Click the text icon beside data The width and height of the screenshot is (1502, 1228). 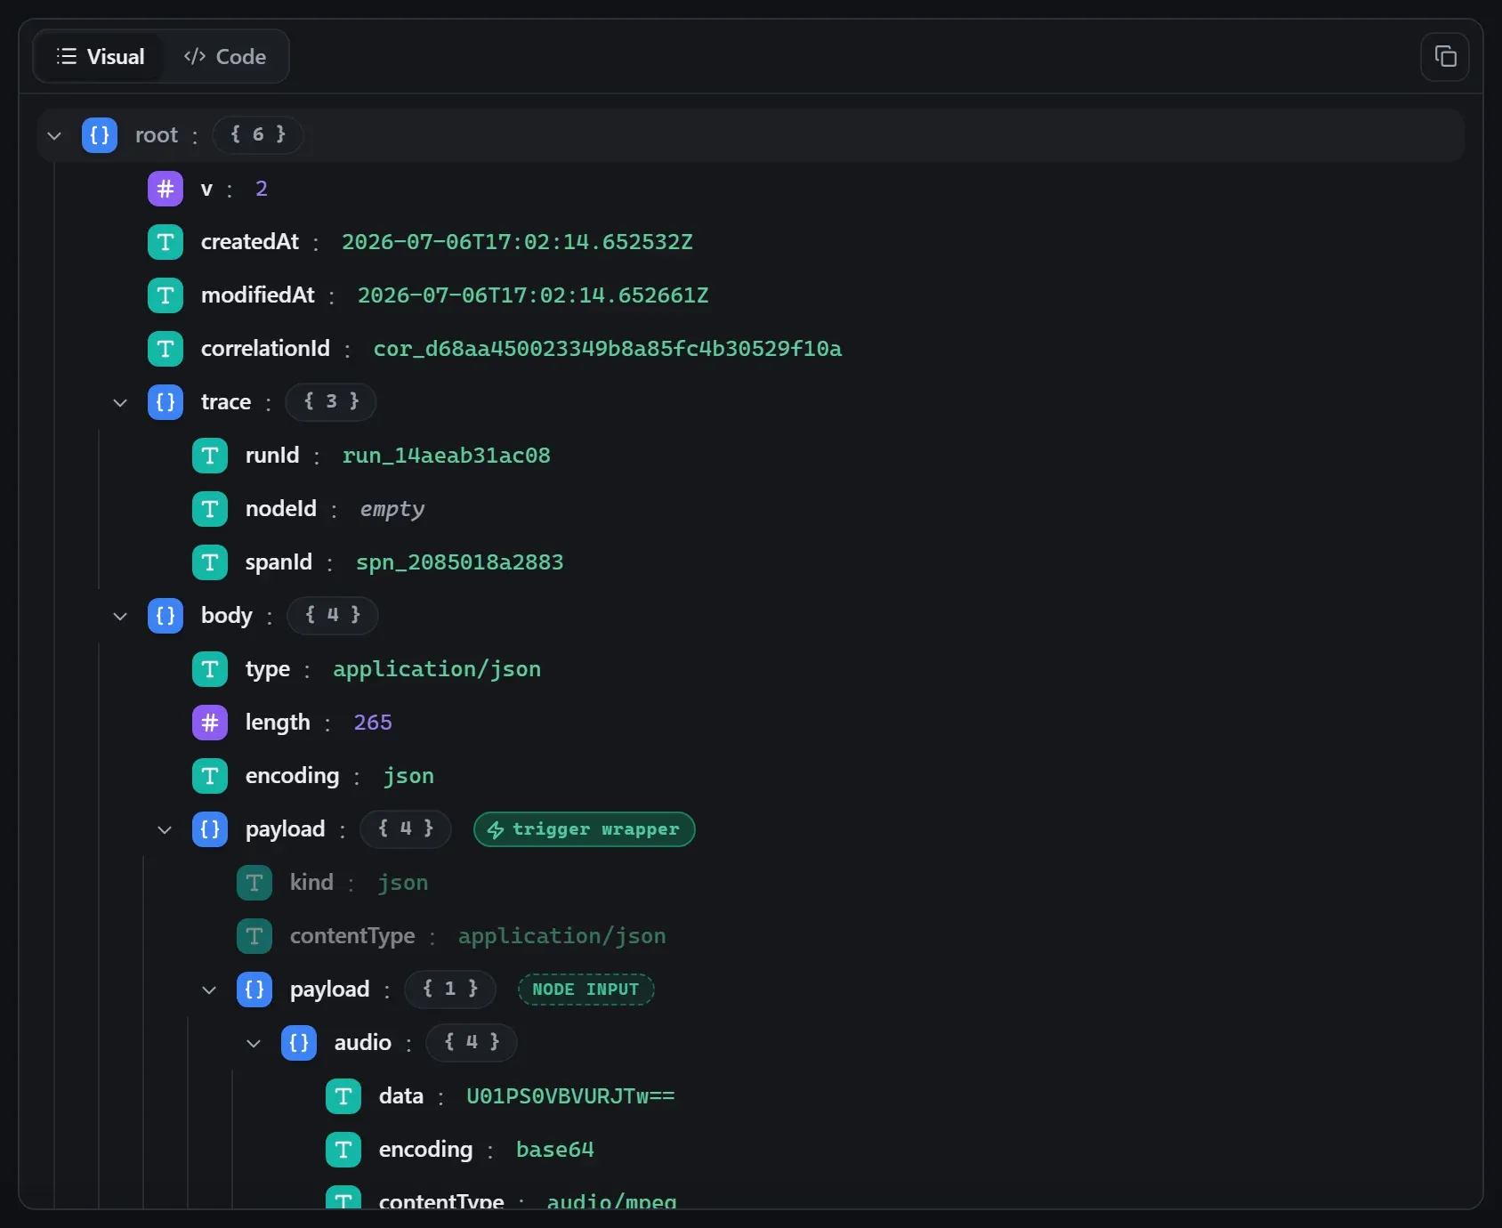pos(343,1096)
